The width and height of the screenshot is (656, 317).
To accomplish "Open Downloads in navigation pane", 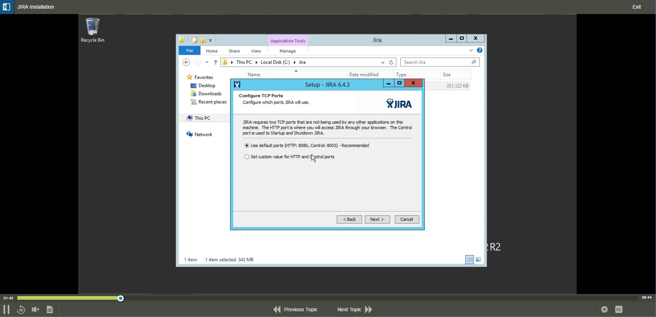I will pyautogui.click(x=210, y=94).
